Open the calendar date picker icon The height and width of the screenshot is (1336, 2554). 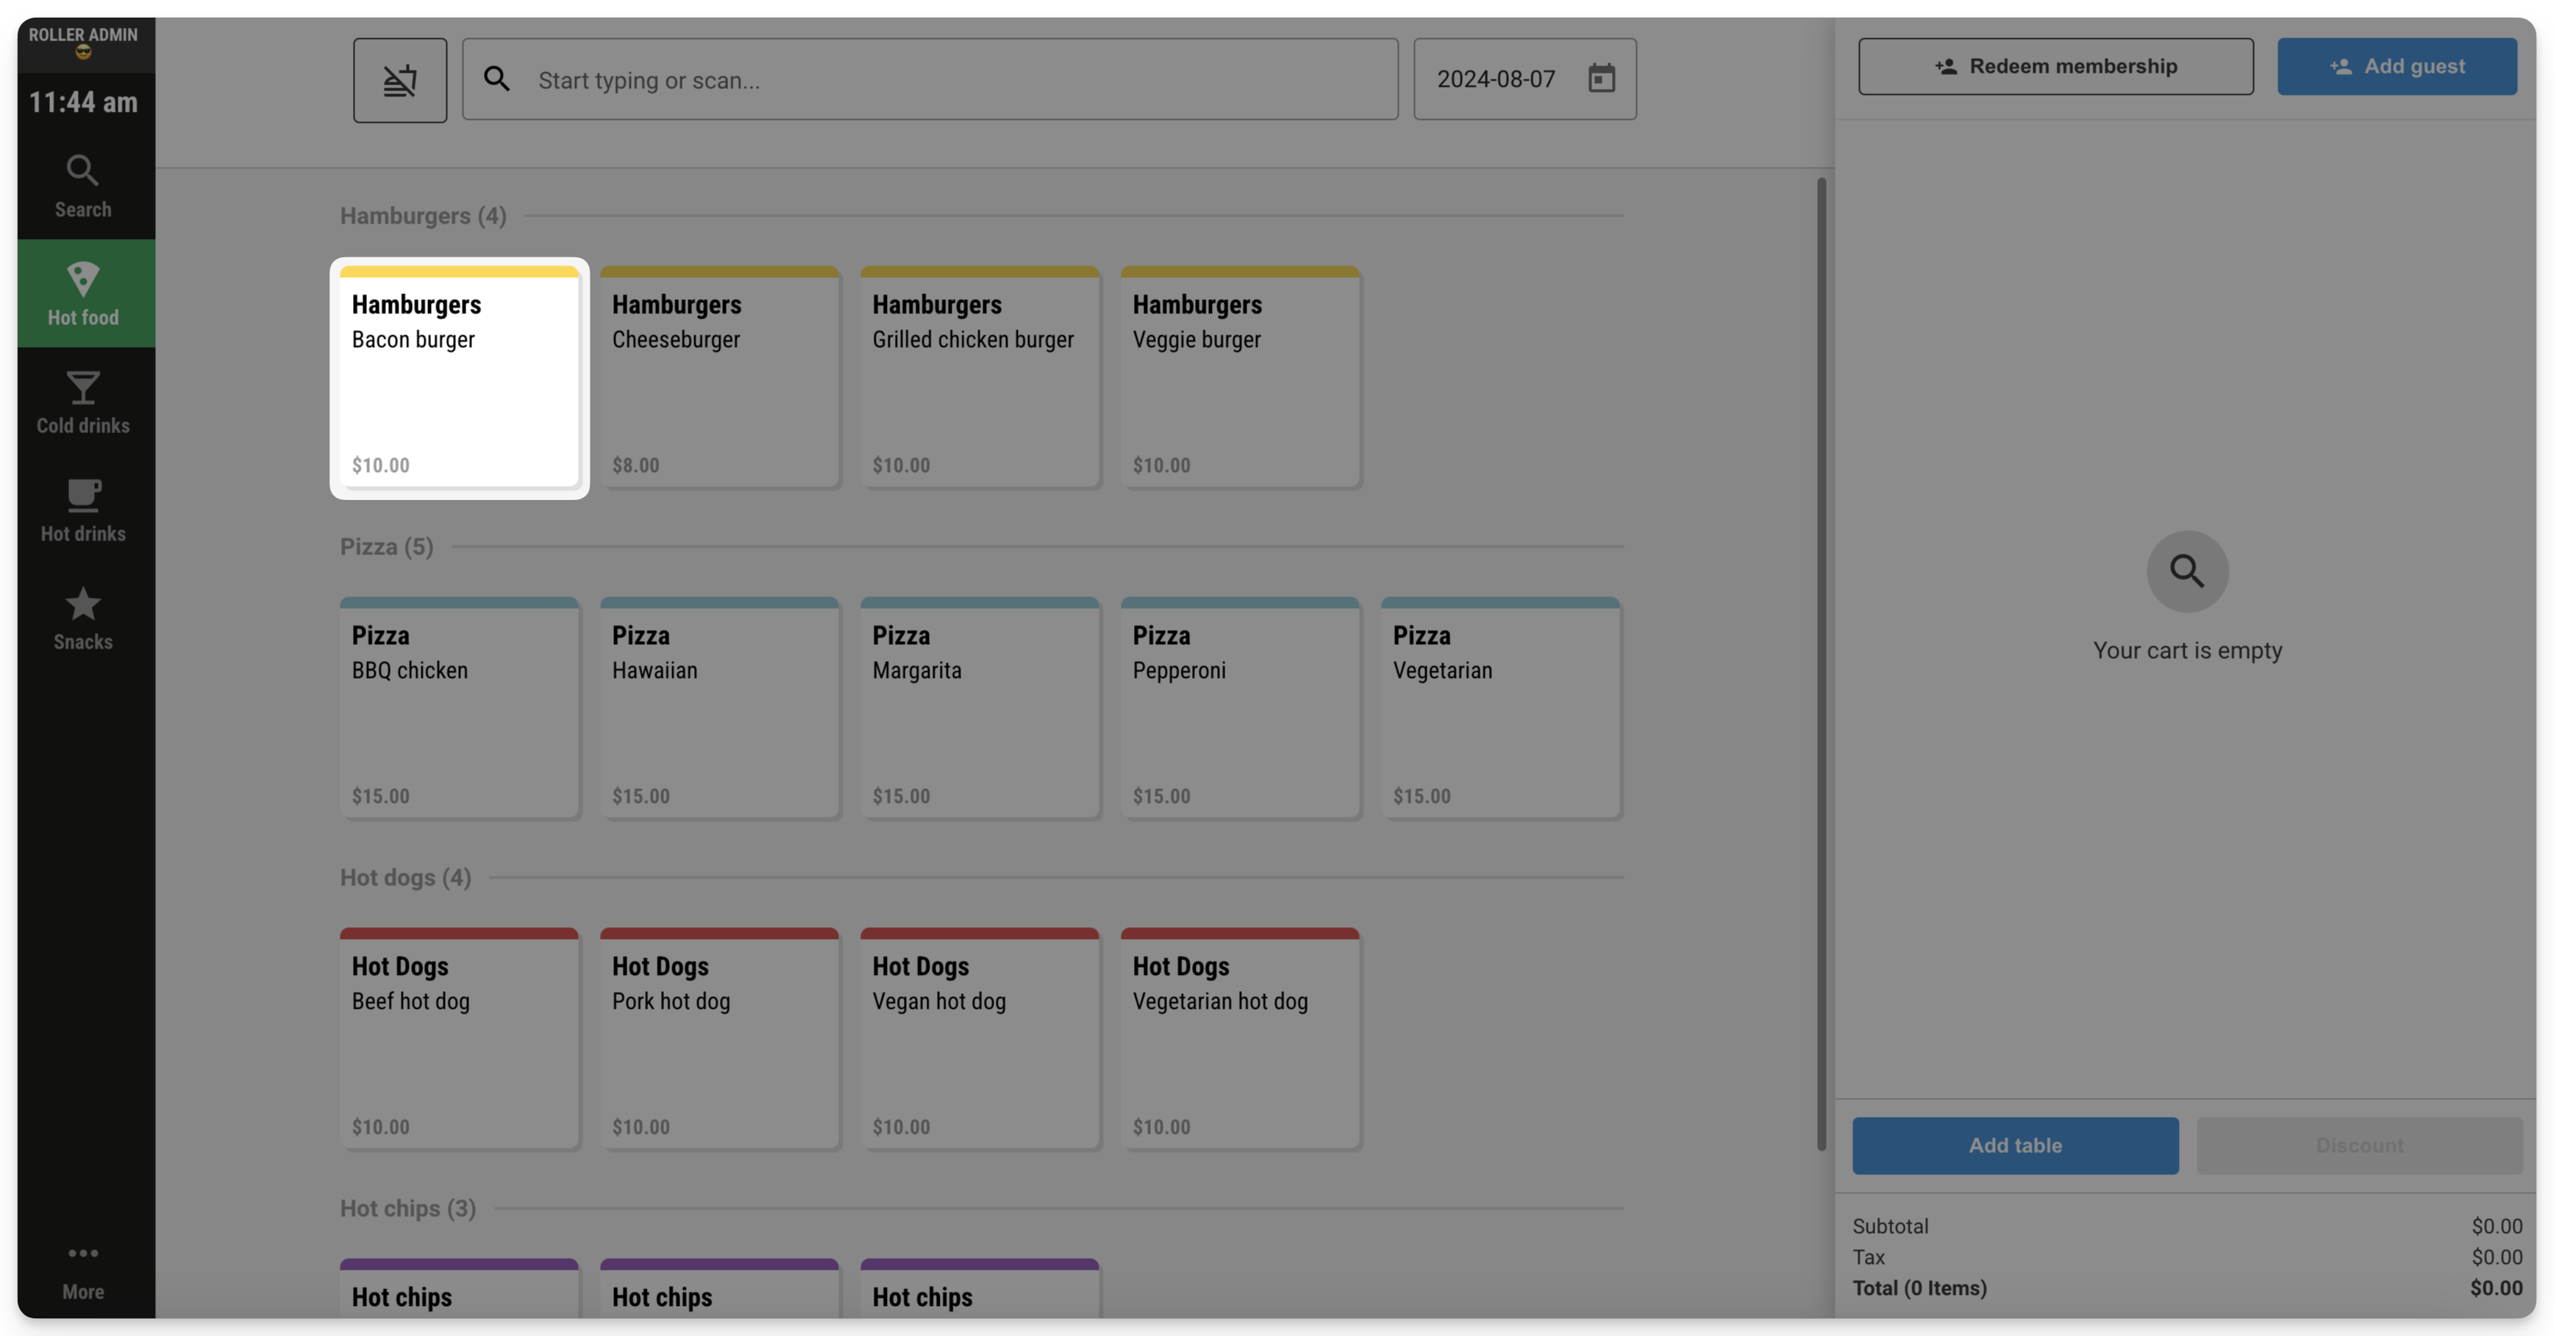[x=1601, y=78]
